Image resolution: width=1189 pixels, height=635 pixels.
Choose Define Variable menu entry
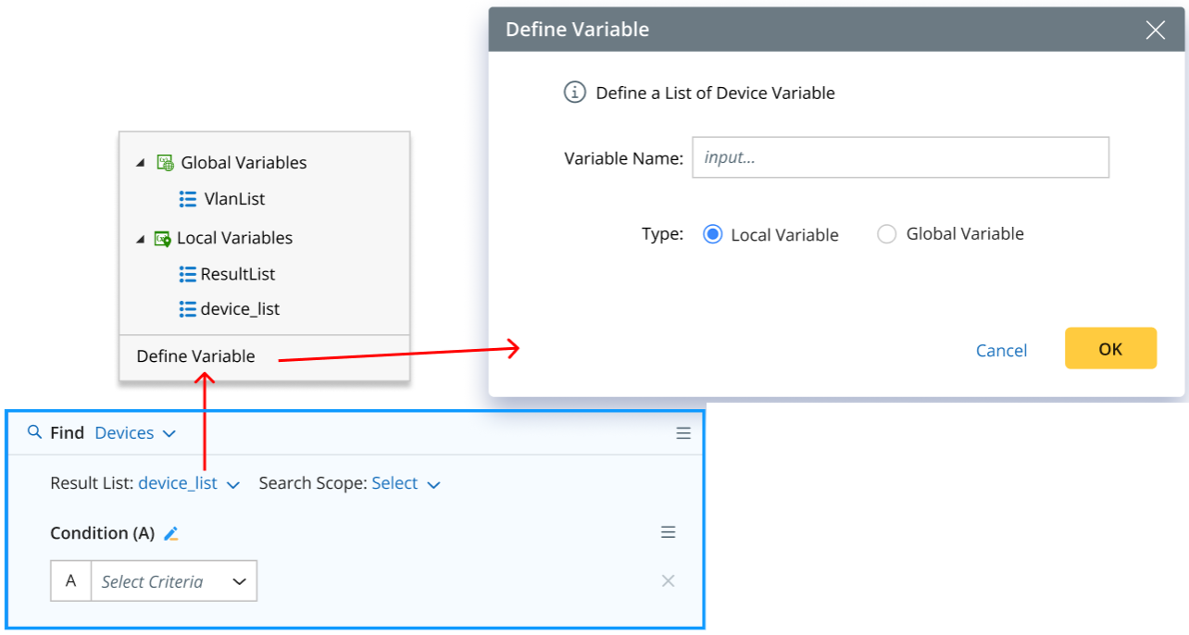coord(195,356)
